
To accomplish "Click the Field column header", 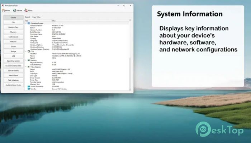I will click(x=38, y=21).
